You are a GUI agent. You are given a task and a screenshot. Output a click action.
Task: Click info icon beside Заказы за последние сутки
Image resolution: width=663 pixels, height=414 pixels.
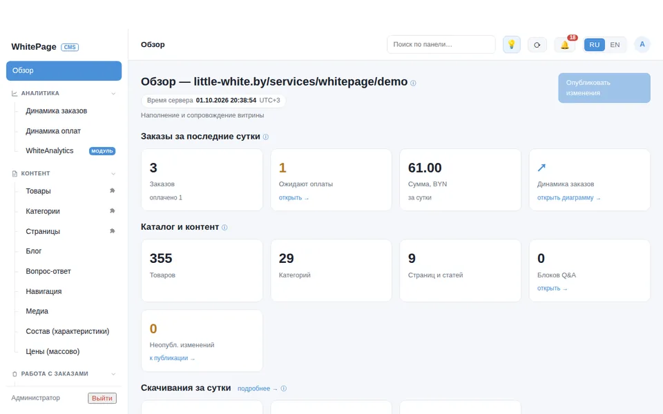265,137
